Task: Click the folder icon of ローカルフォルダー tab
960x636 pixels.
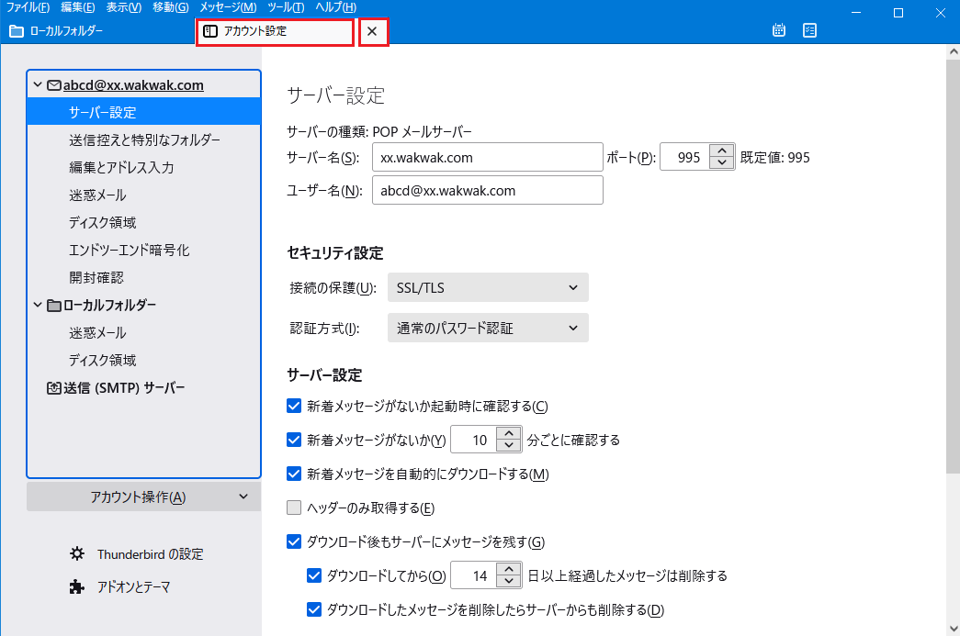Action: pos(17,31)
